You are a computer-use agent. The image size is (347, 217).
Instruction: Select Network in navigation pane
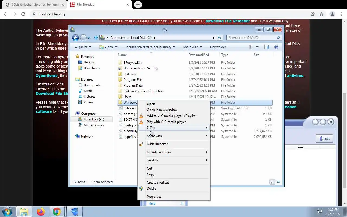[x=87, y=136]
